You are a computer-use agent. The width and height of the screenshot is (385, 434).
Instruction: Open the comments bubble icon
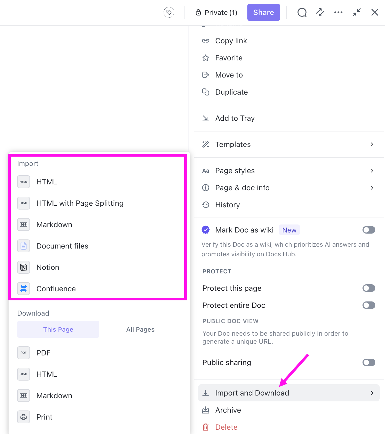click(302, 12)
